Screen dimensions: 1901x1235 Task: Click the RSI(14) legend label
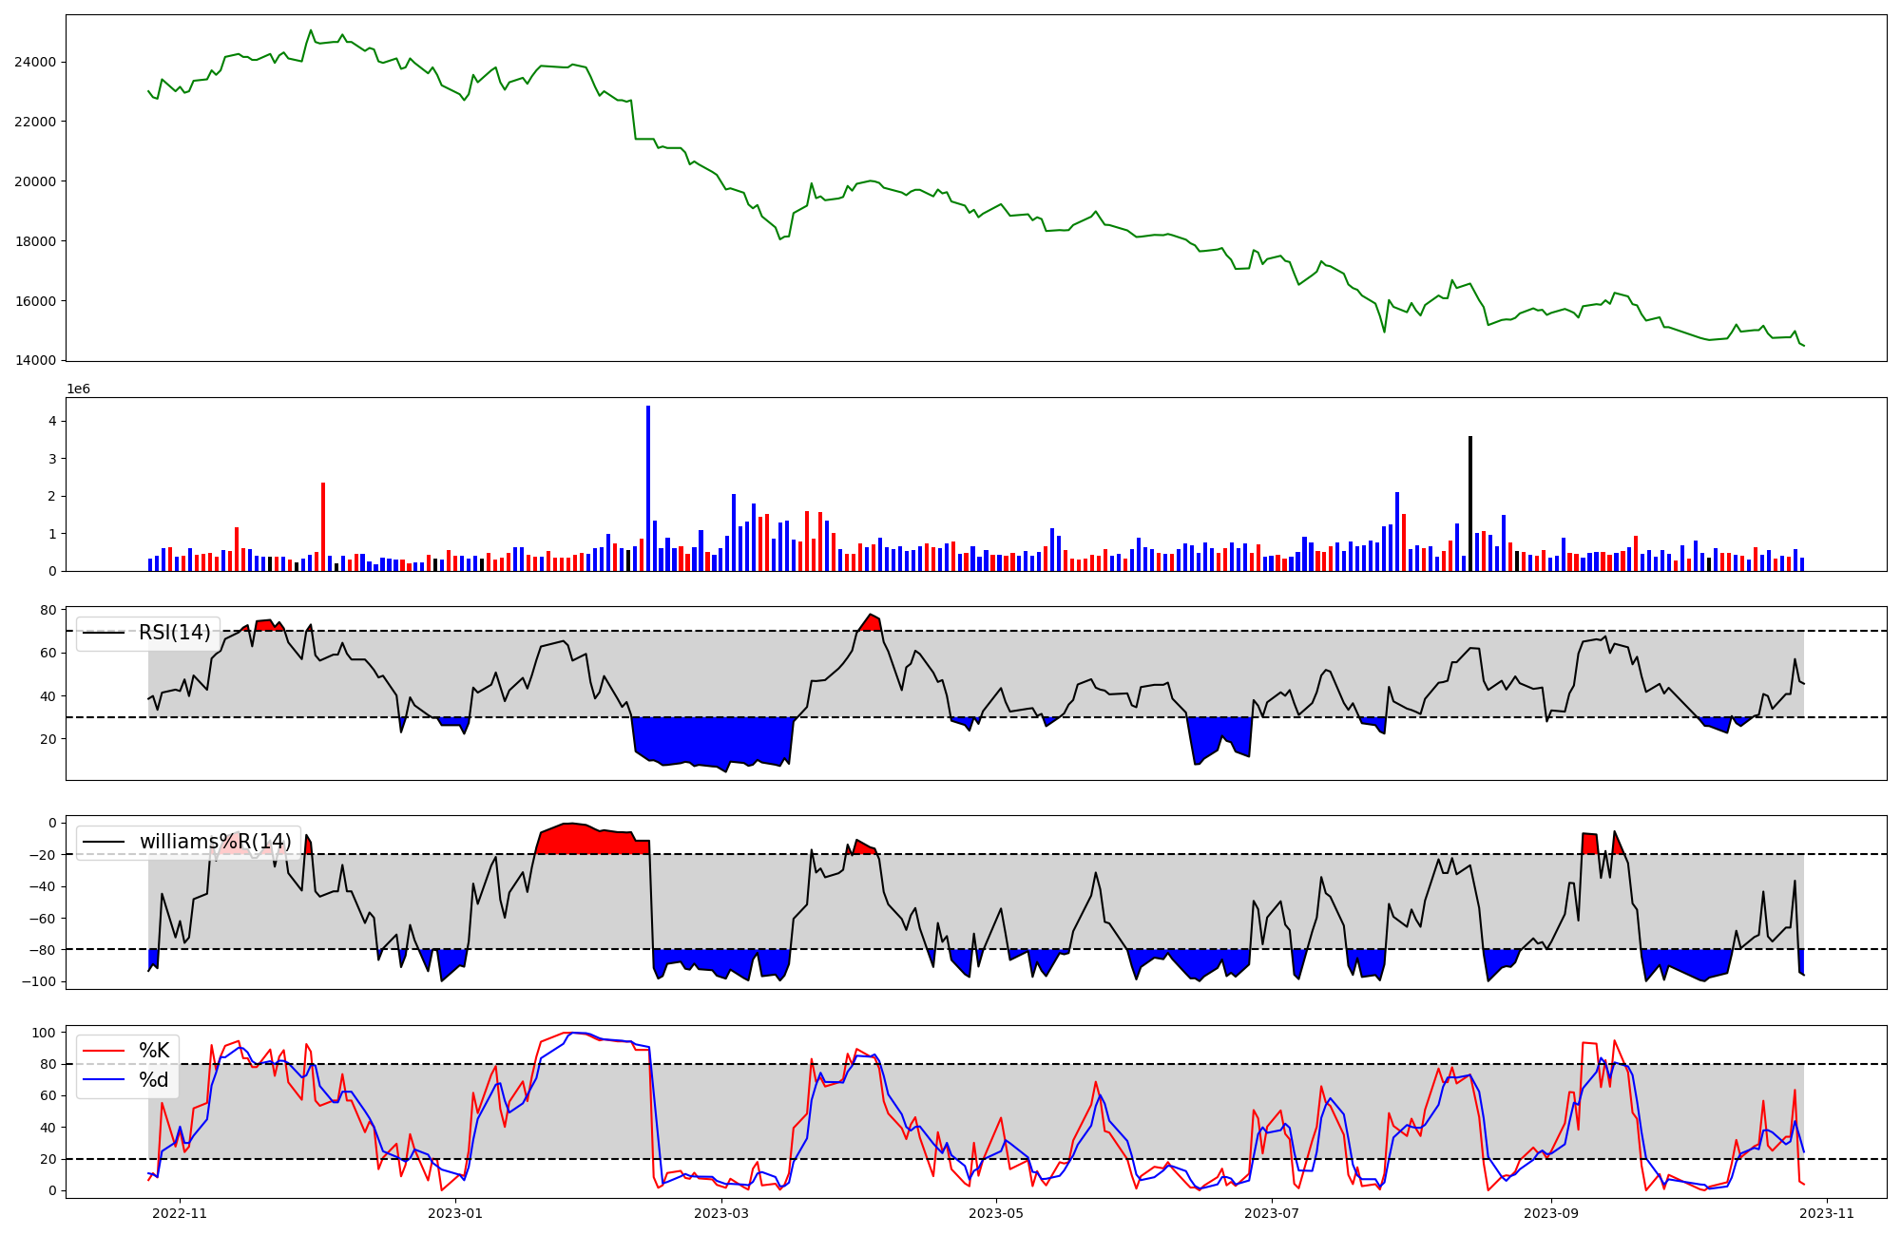click(x=175, y=633)
